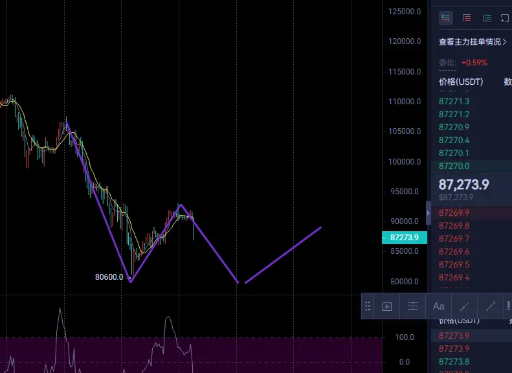Click the indicator 100.0 axis level
Image resolution: width=512 pixels, height=373 pixels.
tap(405, 337)
